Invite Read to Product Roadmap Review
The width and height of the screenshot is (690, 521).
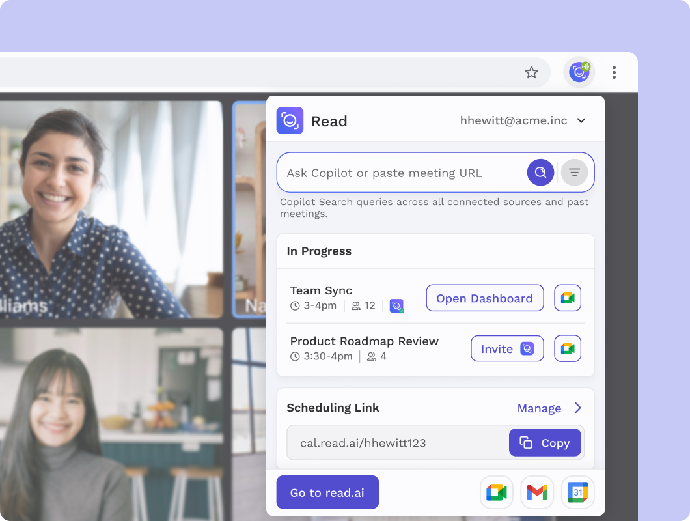tap(507, 349)
